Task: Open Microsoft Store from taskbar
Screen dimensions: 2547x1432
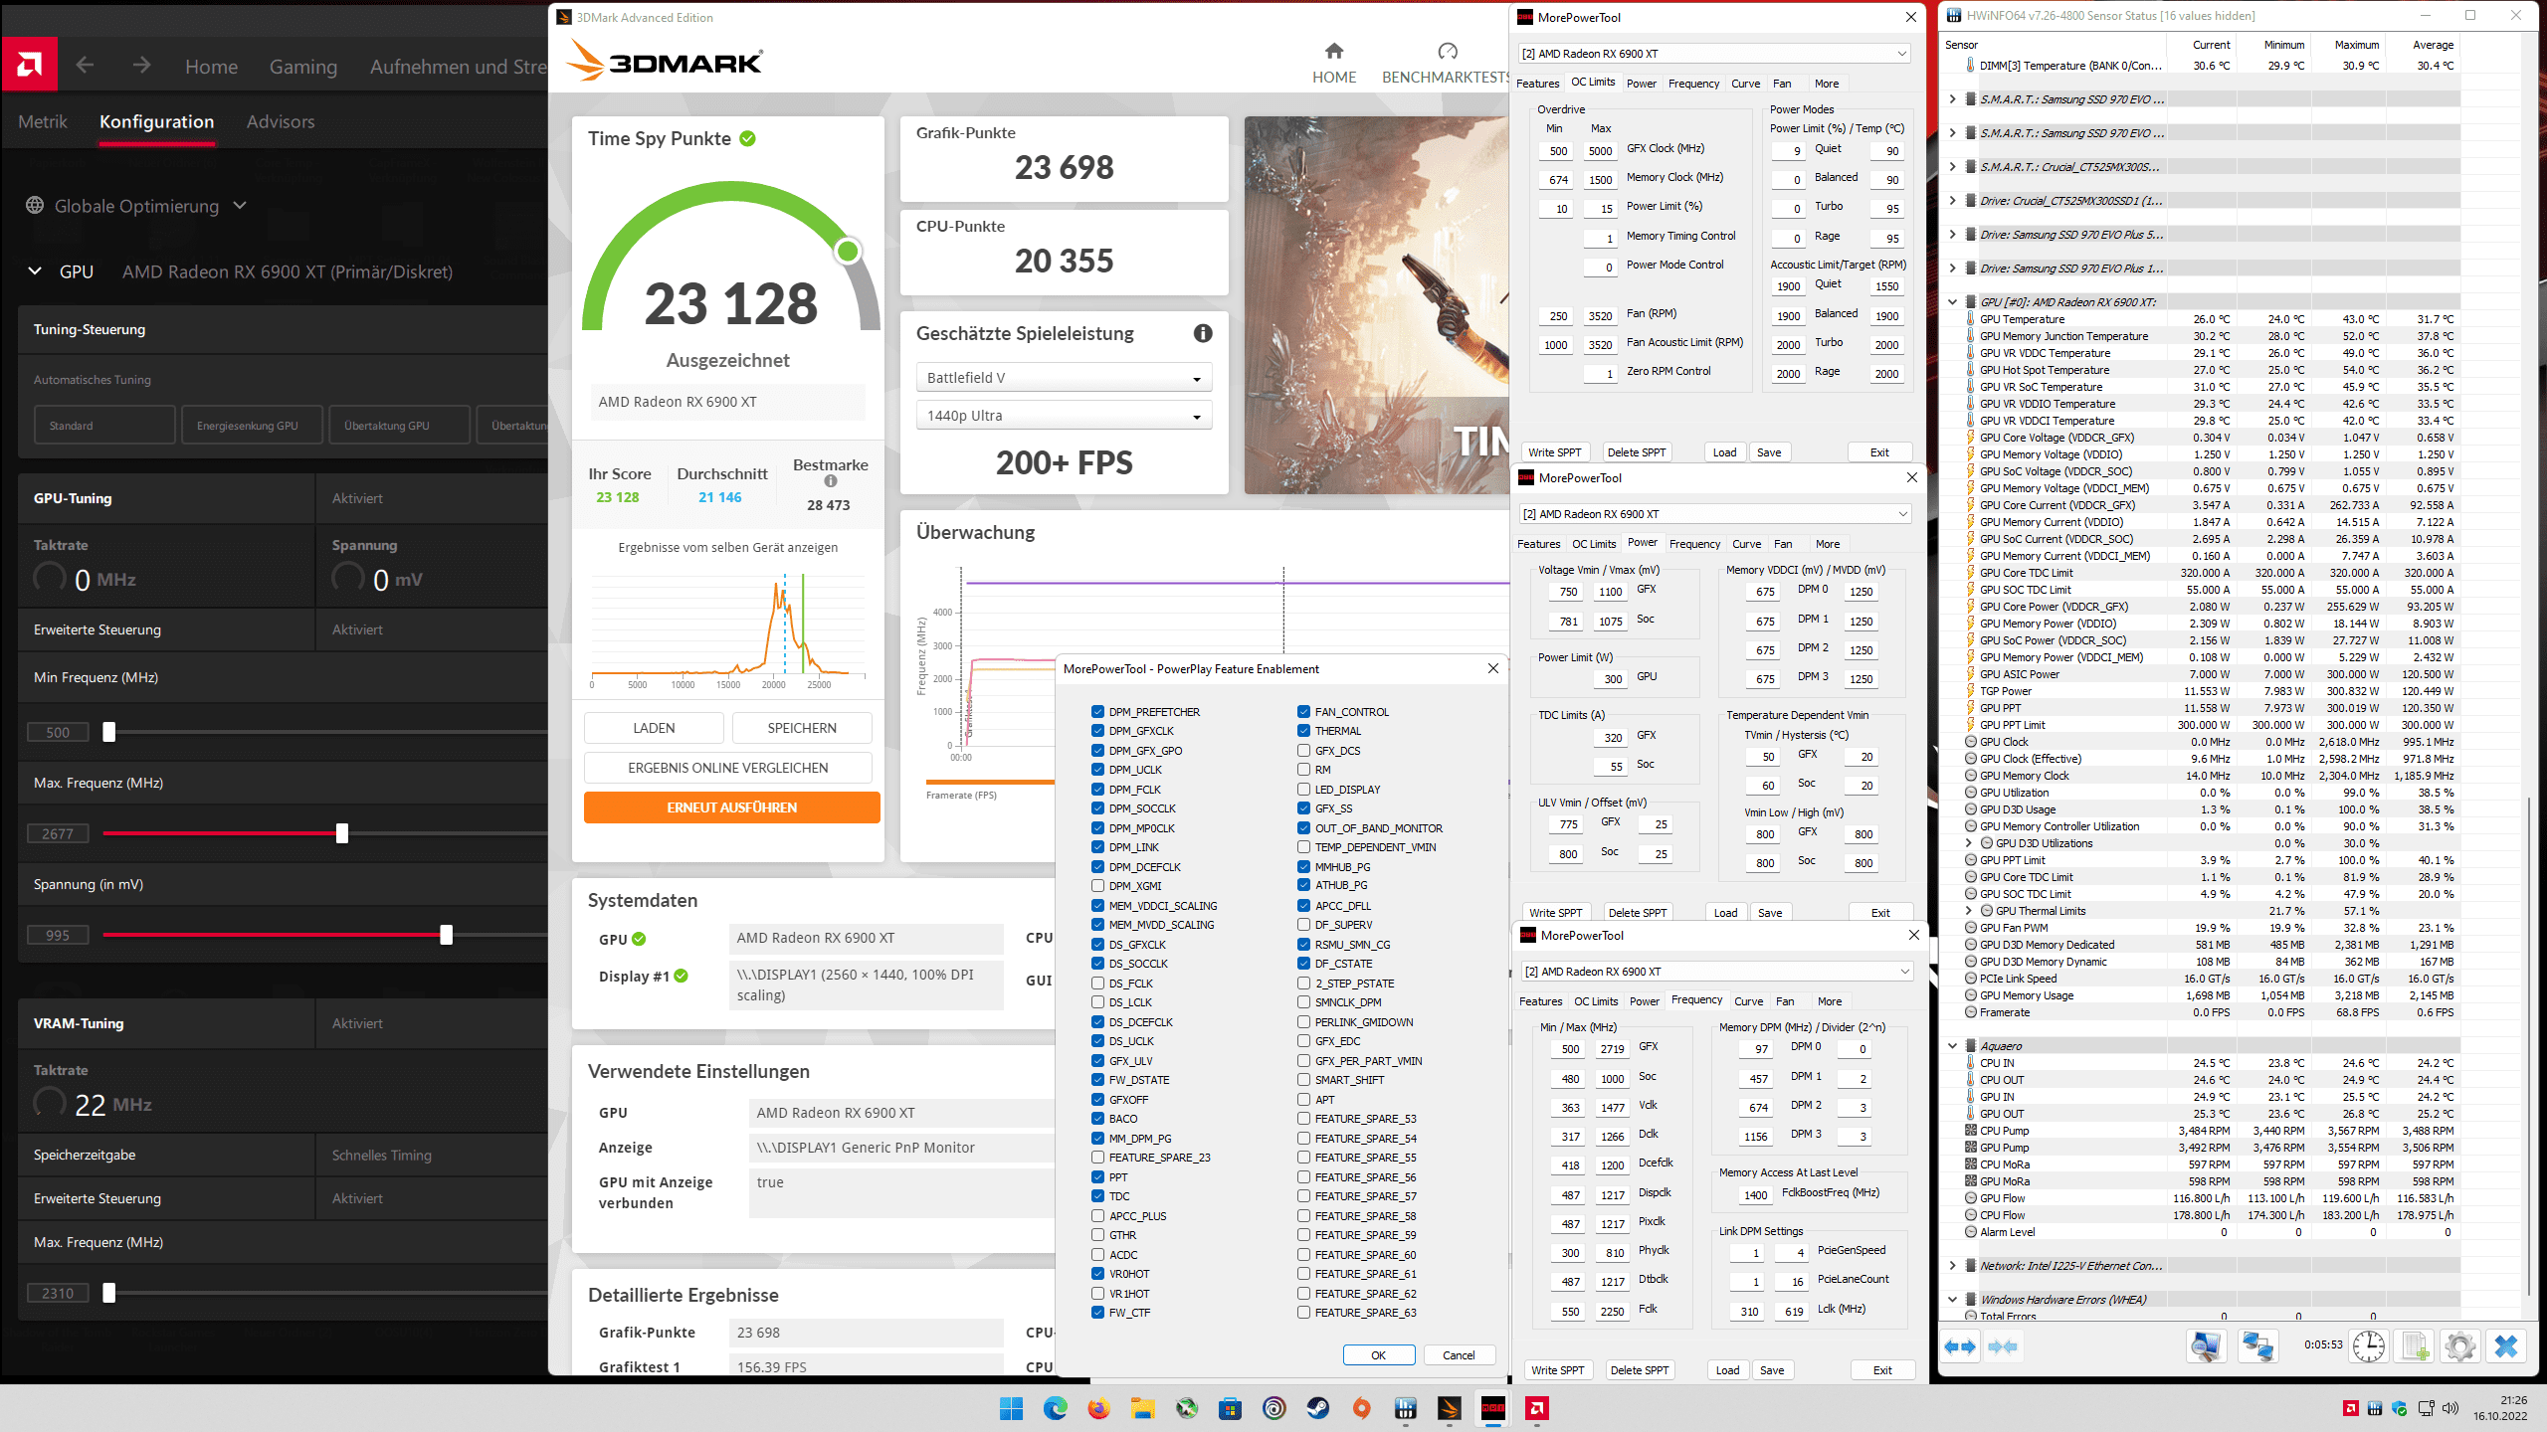Action: click(1231, 1408)
